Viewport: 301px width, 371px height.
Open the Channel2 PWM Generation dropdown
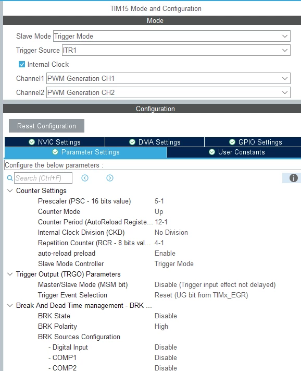(x=168, y=92)
